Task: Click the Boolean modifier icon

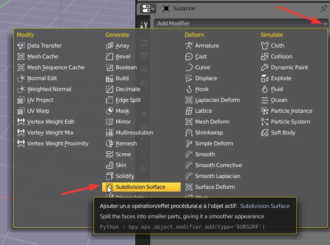Action: point(109,67)
